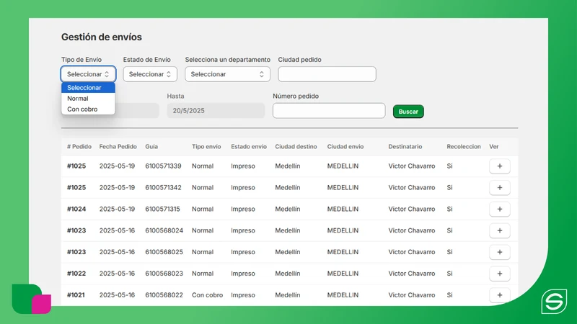
Task: Click the white S logo in corner
Action: point(554,301)
